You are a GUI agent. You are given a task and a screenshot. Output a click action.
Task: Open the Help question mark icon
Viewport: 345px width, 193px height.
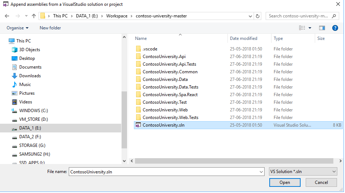(335, 28)
